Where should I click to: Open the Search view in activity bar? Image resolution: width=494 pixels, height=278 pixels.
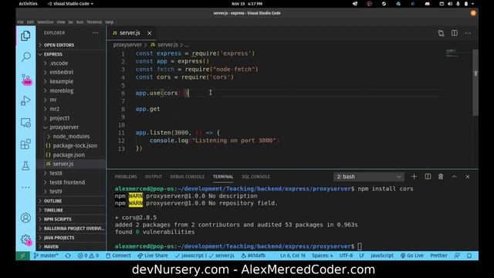pyautogui.click(x=25, y=57)
